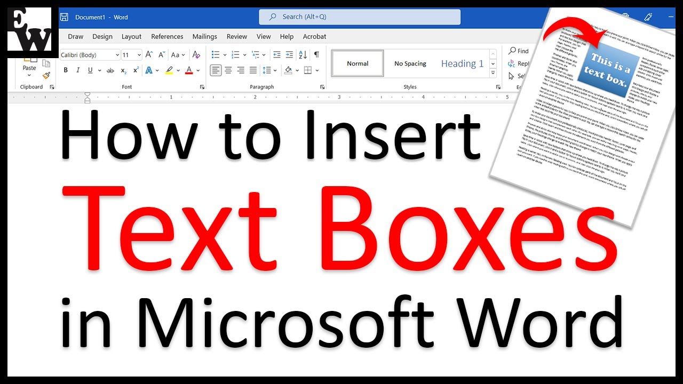Click the Borders grid icon
This screenshot has height=384, width=683.
coord(307,70)
